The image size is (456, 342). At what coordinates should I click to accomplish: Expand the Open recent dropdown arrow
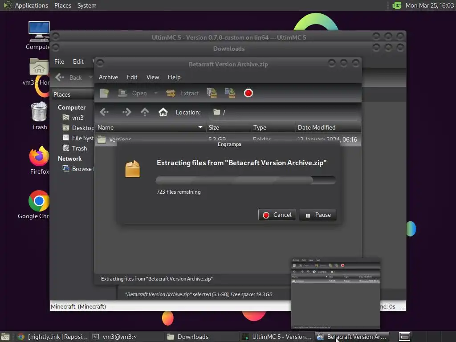[x=156, y=94]
